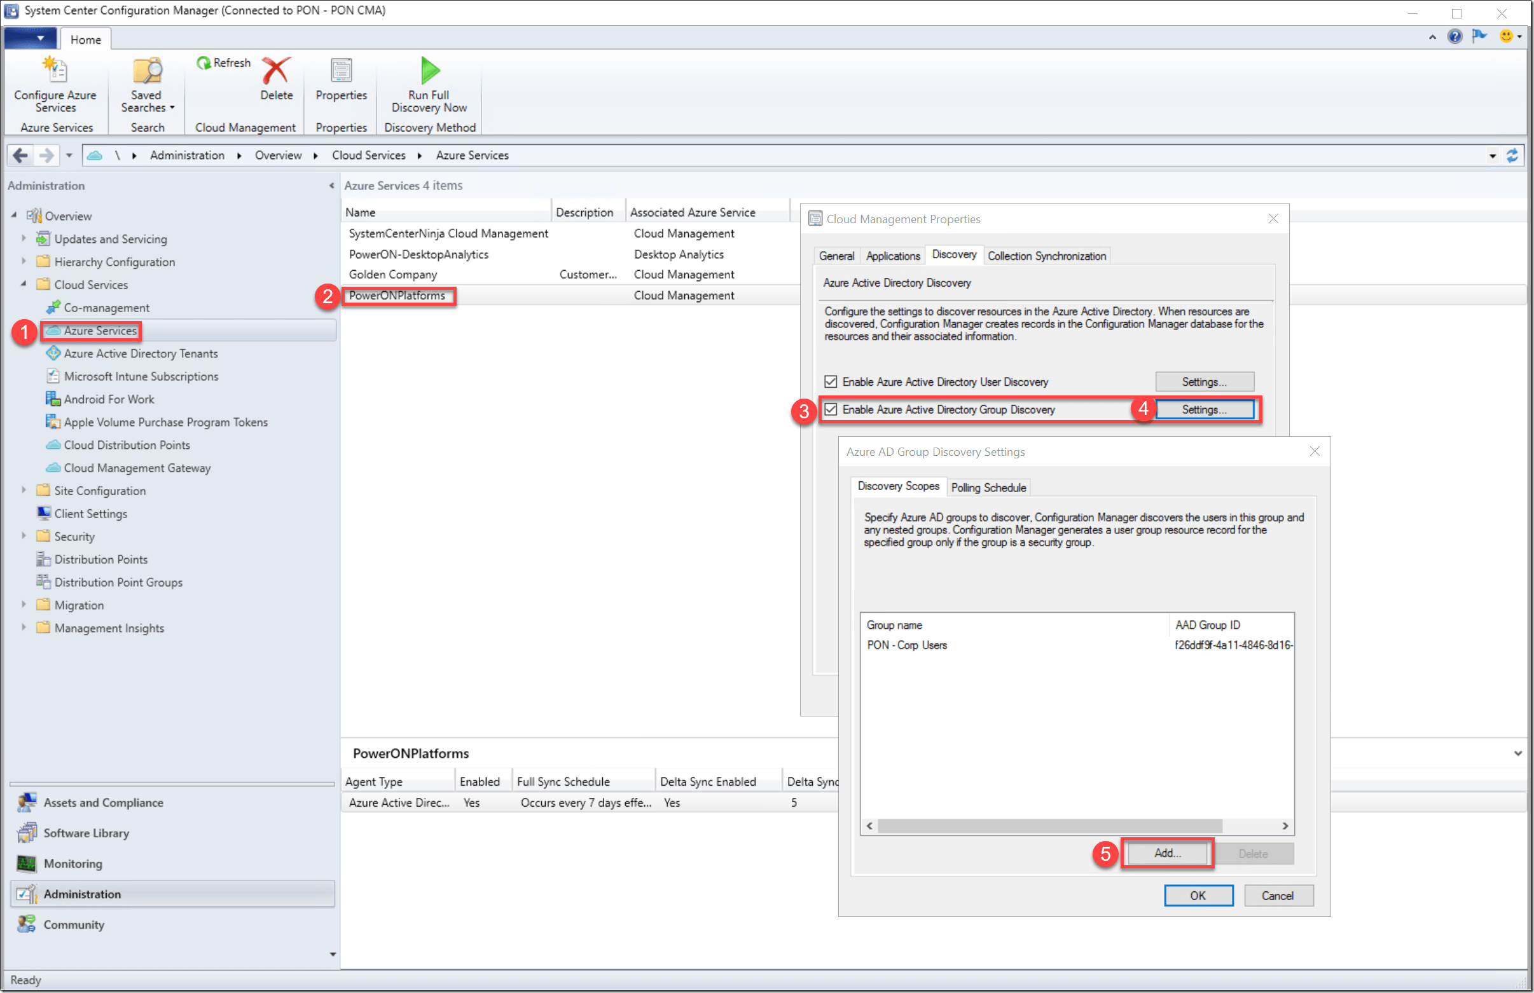Open Software Library workspace

[x=86, y=833]
